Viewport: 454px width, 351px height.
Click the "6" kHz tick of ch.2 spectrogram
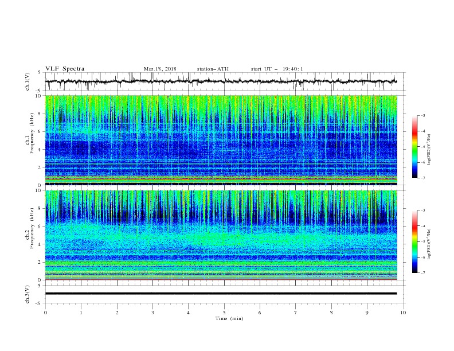click(40, 226)
